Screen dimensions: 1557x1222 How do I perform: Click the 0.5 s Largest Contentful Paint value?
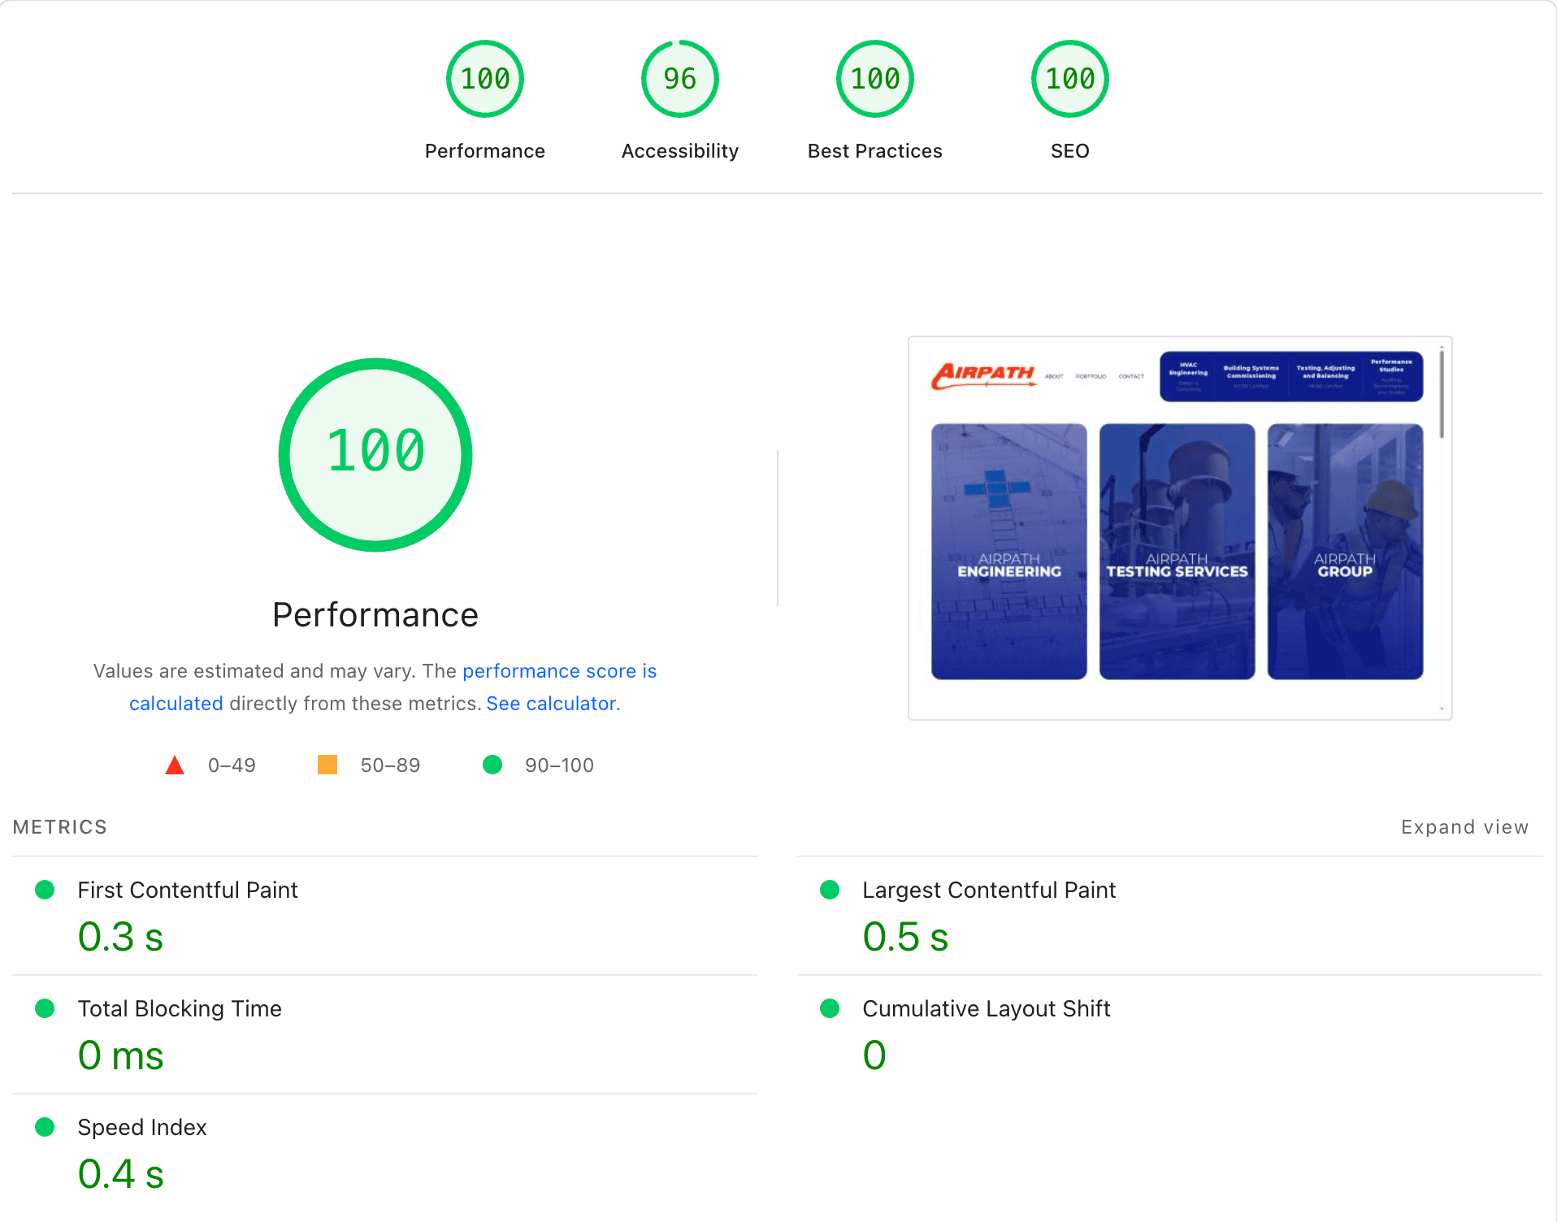pyautogui.click(x=905, y=937)
